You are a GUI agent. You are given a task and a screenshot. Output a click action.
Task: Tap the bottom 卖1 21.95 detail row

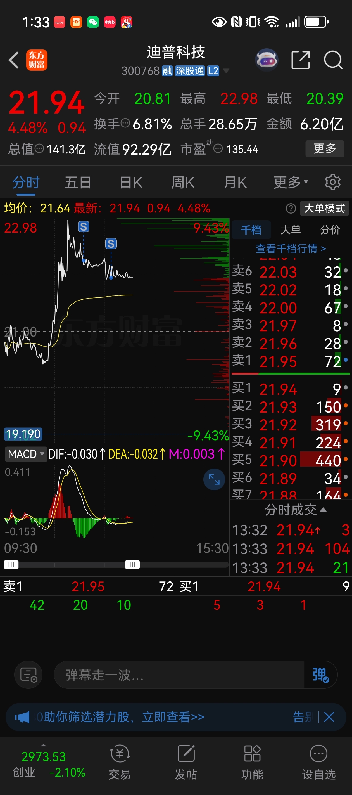coord(88,586)
